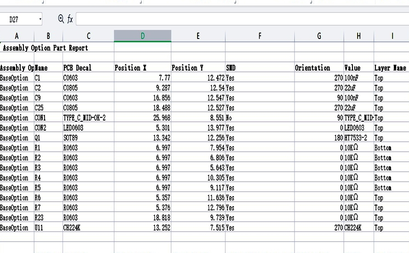Select column H header
Screen dimensions: 409x253
click(358, 36)
